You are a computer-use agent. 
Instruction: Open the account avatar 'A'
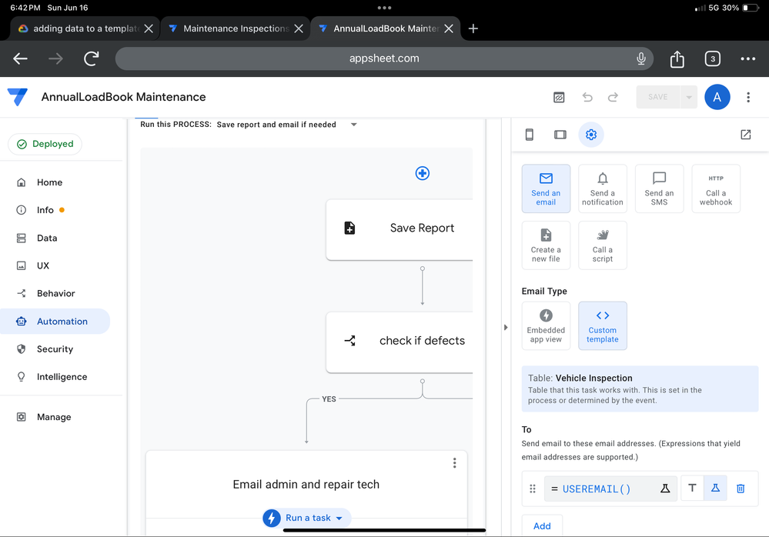[717, 97]
